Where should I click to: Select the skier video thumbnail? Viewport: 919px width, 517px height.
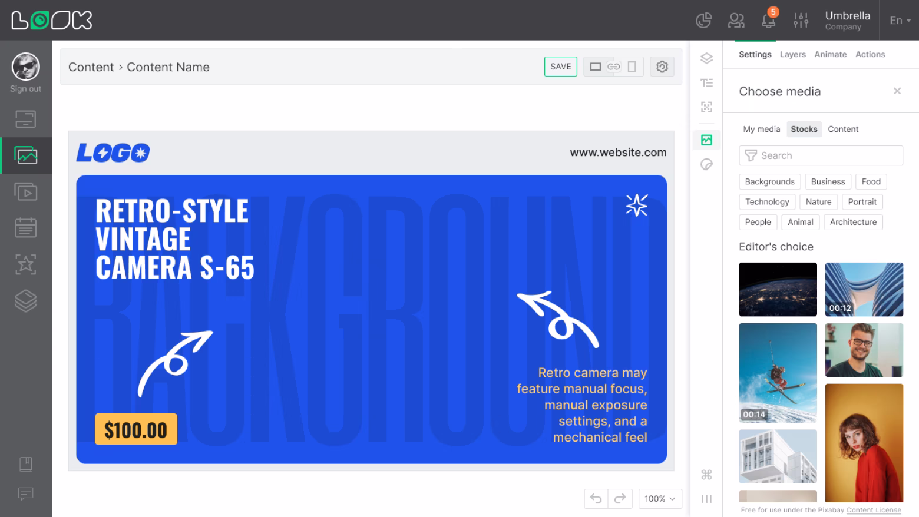click(x=778, y=373)
